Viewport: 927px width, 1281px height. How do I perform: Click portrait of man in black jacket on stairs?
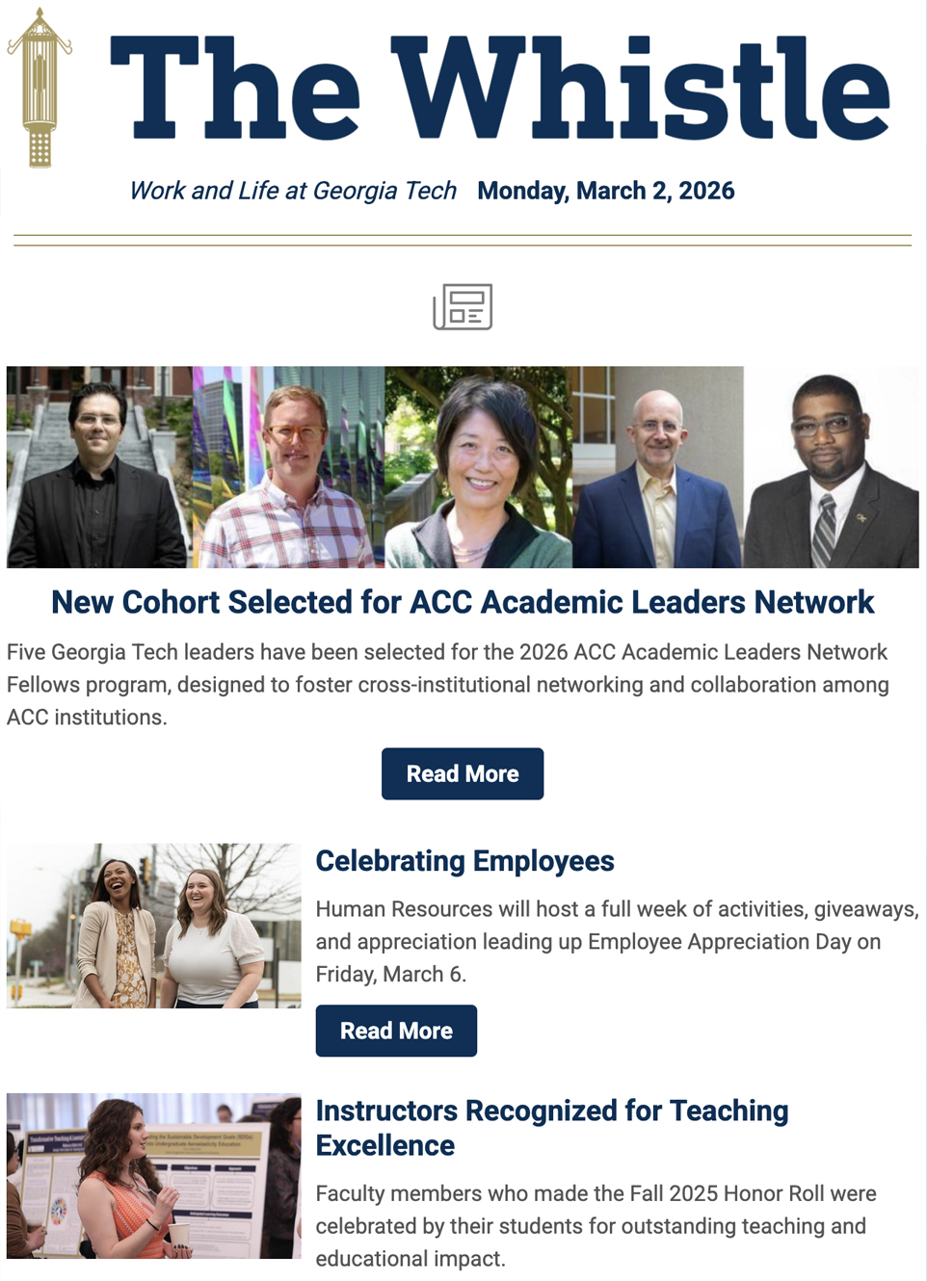[96, 467]
